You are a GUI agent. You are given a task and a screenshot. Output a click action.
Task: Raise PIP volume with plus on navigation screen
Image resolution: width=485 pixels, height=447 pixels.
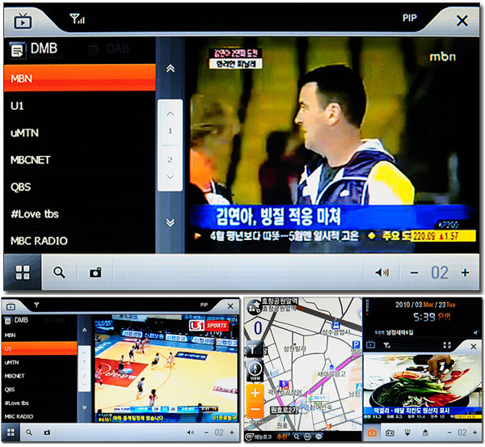click(474, 432)
